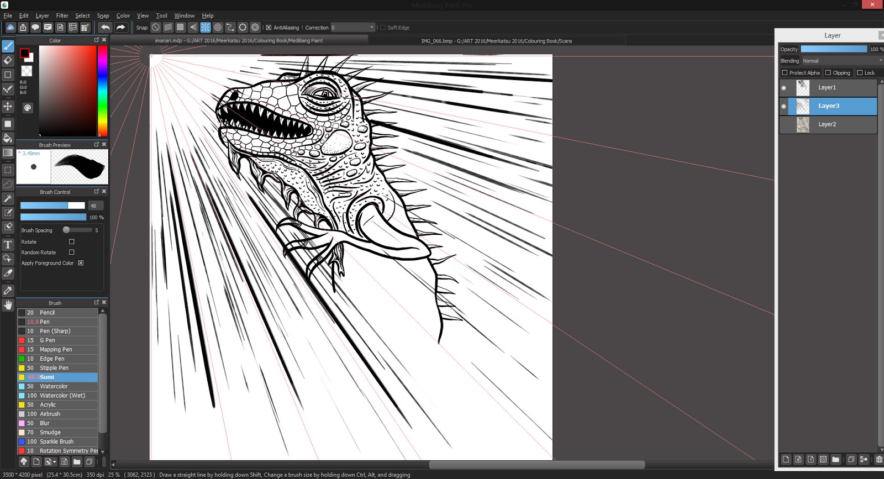The height and width of the screenshot is (479, 884).
Task: Enable parallel lines snap guide
Action: tap(168, 27)
